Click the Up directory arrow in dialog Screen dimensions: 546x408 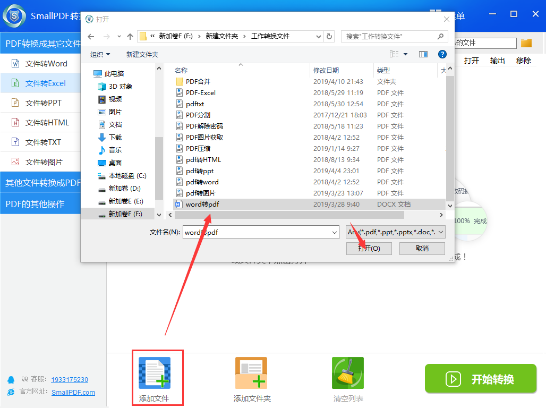[x=130, y=37]
